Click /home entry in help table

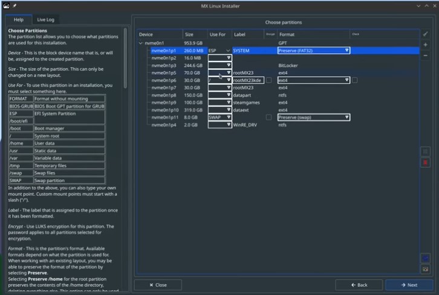pos(21,144)
